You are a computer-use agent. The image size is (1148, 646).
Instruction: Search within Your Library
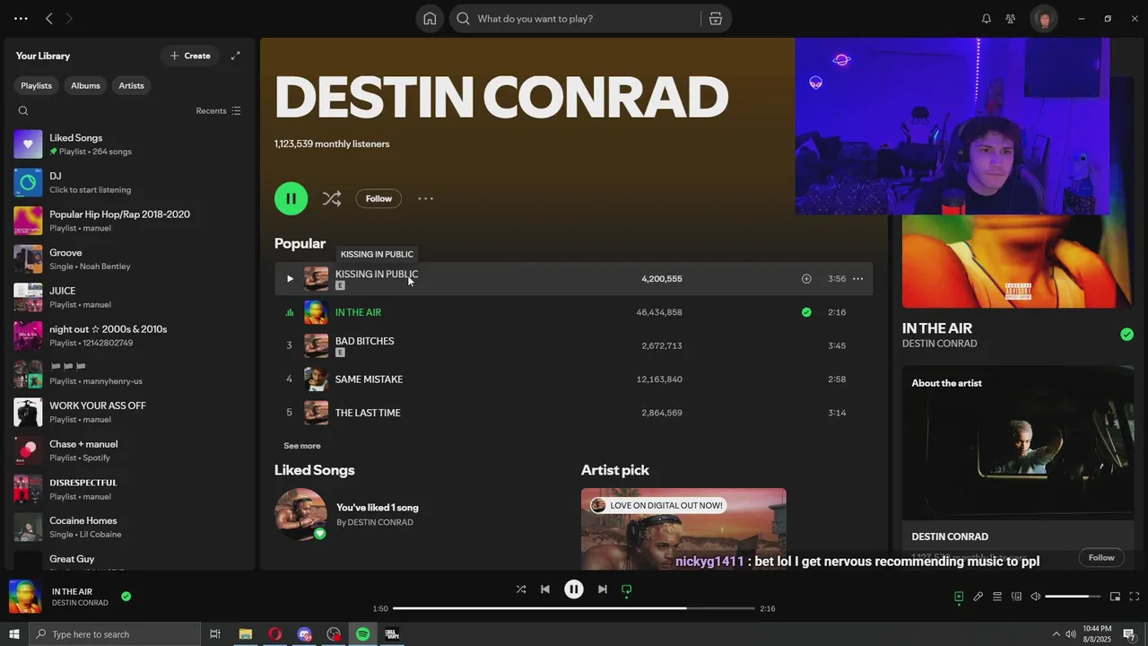point(23,111)
